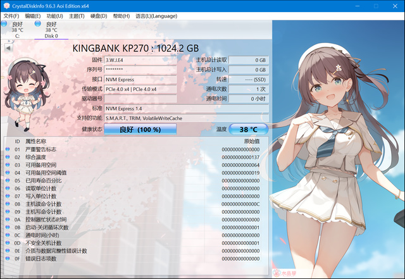Click the blue status dot for attribute 09
Image resolution: width=405 pixels, height=279 pixels.
tap(8, 211)
